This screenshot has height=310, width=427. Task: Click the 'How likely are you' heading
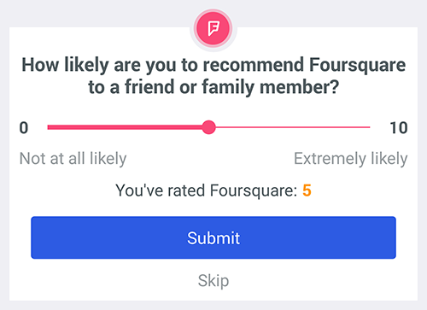[x=213, y=76]
